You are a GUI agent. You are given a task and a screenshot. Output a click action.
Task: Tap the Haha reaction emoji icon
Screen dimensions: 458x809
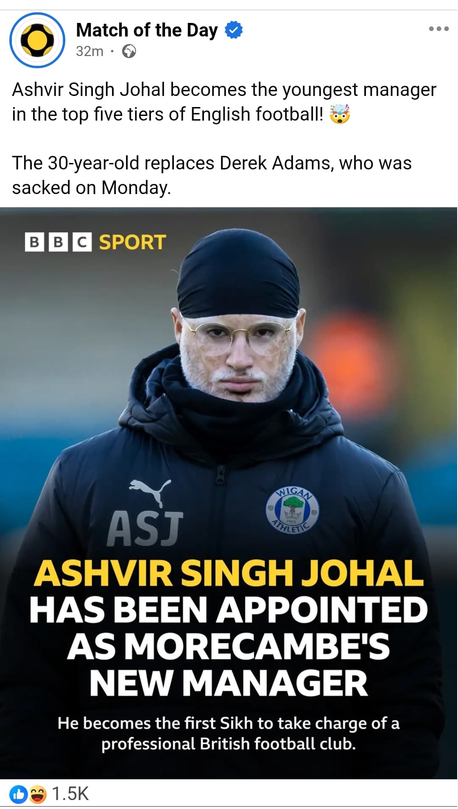[x=37, y=794]
